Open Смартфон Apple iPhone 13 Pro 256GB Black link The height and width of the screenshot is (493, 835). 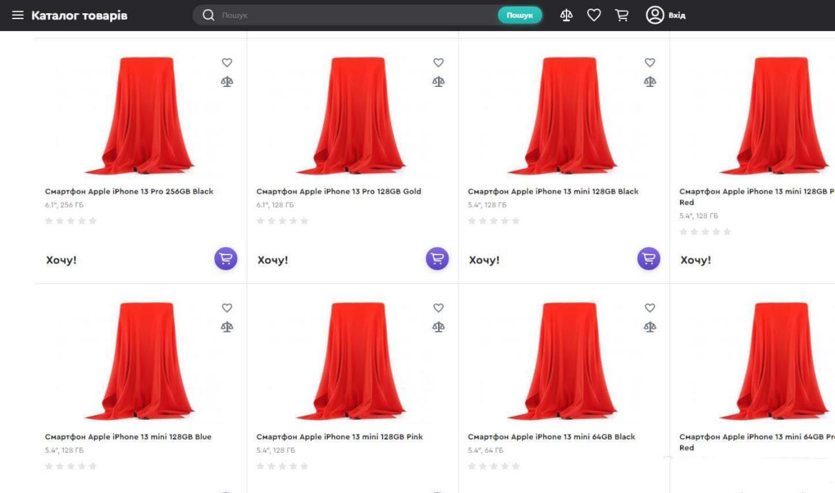[x=129, y=192]
